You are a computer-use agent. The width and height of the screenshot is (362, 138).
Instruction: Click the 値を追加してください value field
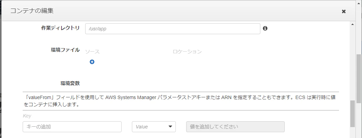click(x=235, y=127)
